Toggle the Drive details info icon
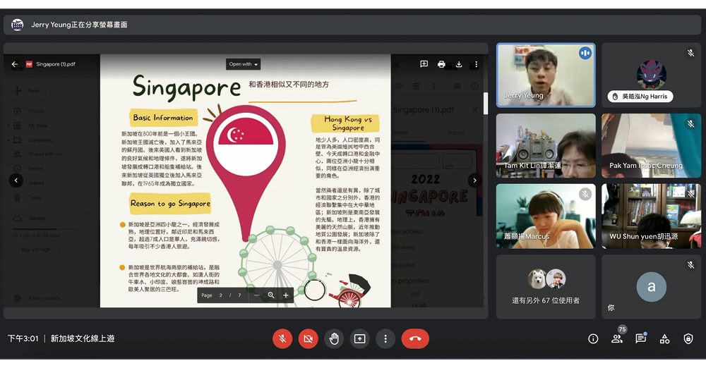This screenshot has height=368, width=706. 474,86
